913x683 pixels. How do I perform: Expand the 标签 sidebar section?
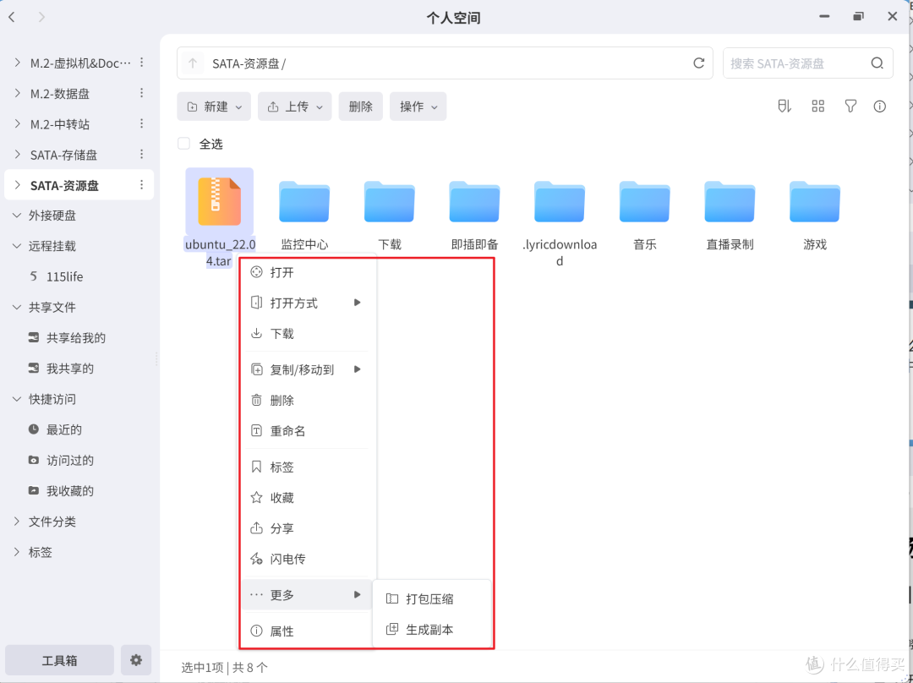(x=17, y=552)
